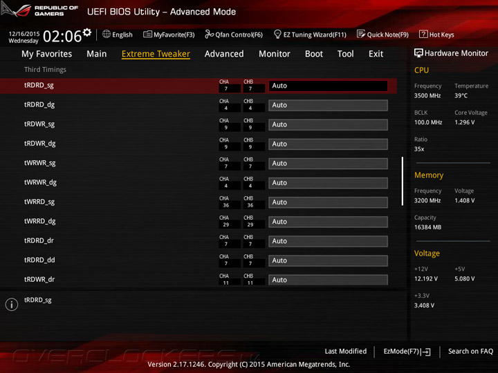The image size is (498, 373).
Task: Select the tRDRD_dr row label
Action: pos(39,241)
